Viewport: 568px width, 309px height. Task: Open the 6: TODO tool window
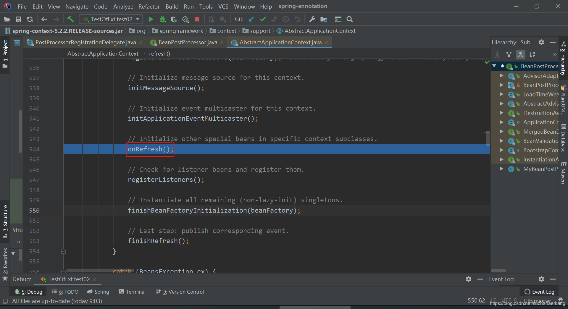(x=65, y=292)
